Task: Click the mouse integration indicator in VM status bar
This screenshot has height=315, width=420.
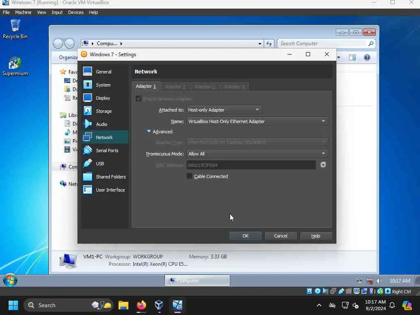Action: click(380, 291)
